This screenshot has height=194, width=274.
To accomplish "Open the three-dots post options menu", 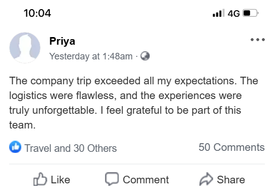I will coord(258,40).
